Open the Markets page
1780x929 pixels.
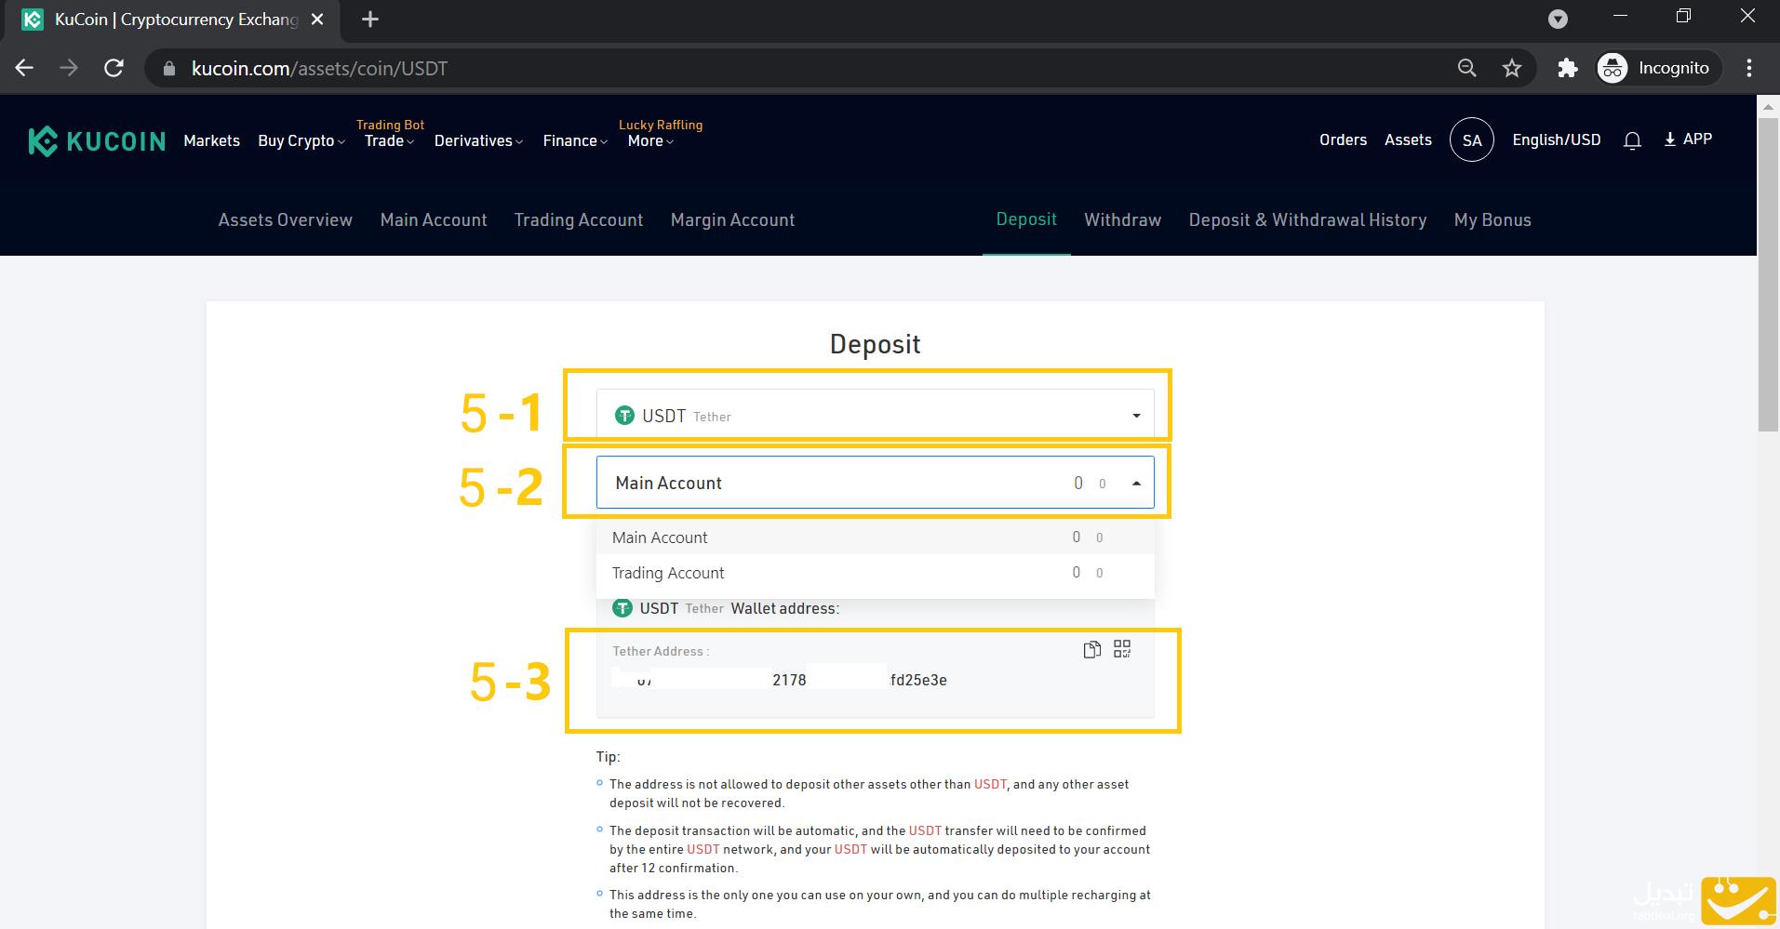[x=211, y=141]
